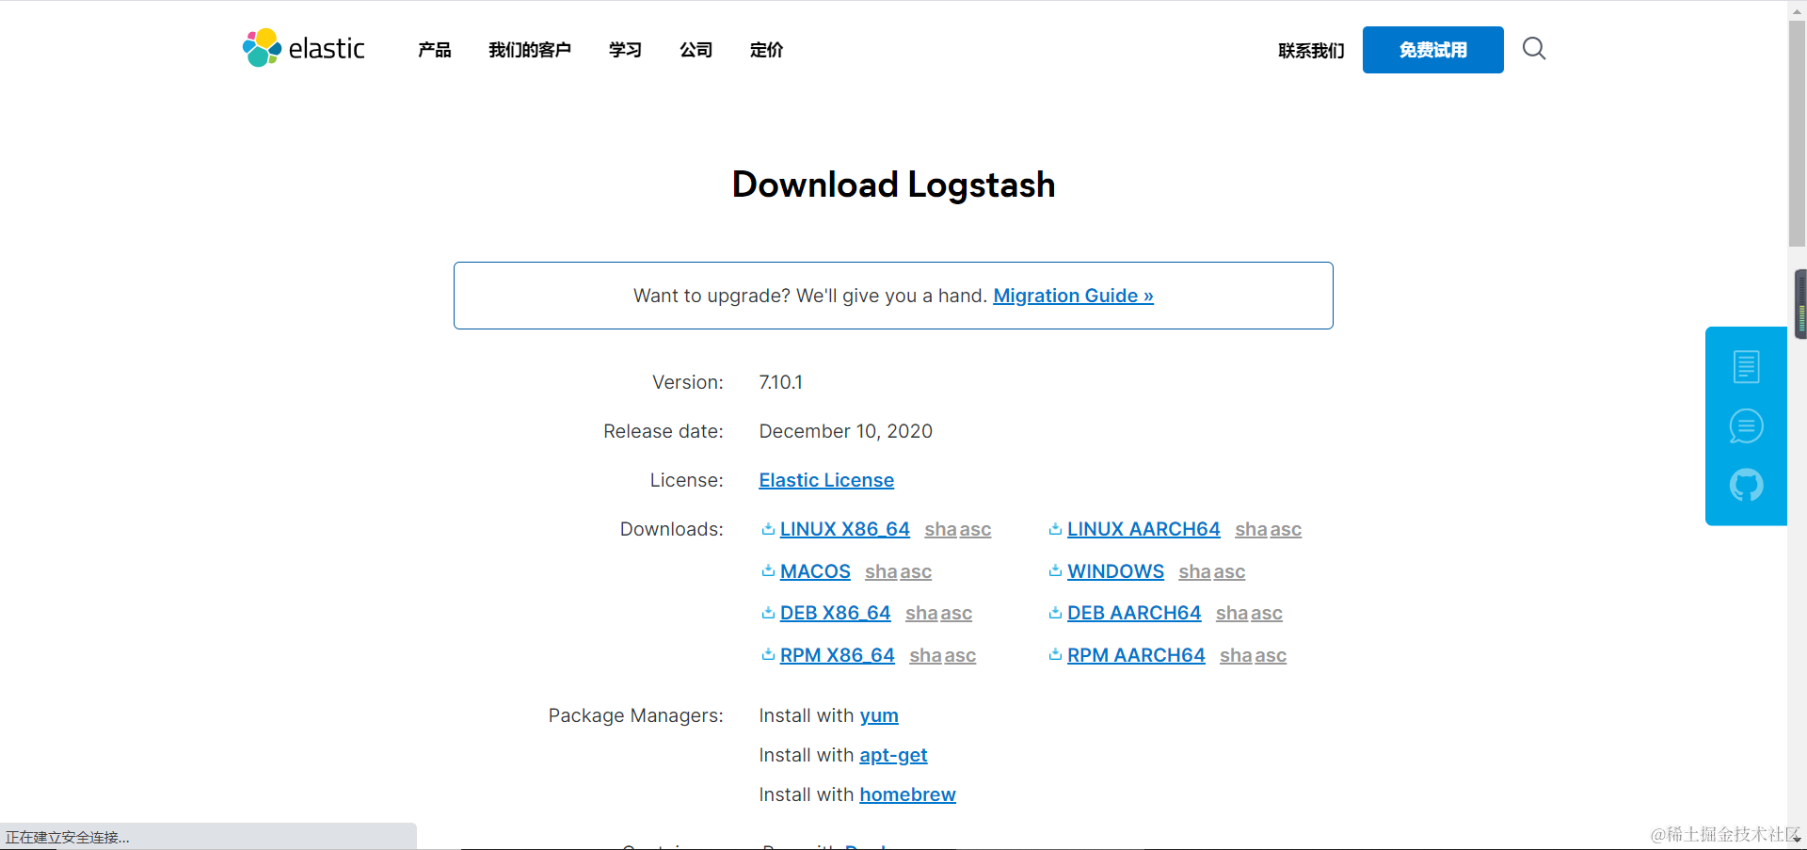Open the 我们的客户 menu
The image size is (1807, 850).
(x=530, y=50)
